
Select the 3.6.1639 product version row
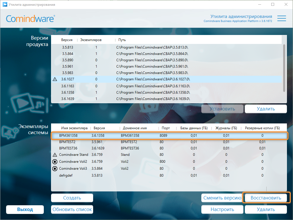[x=166, y=99]
